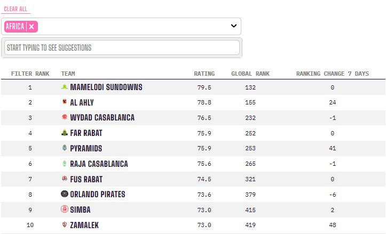Click the Simba club crest icon
The width and height of the screenshot is (386, 234).
(x=65, y=209)
